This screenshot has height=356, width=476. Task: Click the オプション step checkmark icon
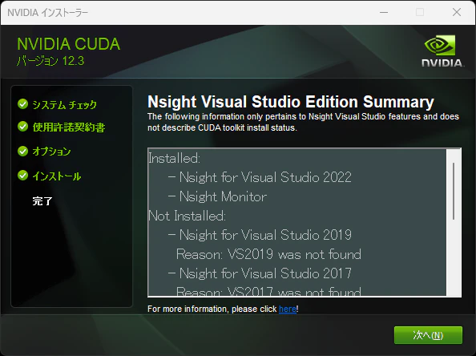22,151
